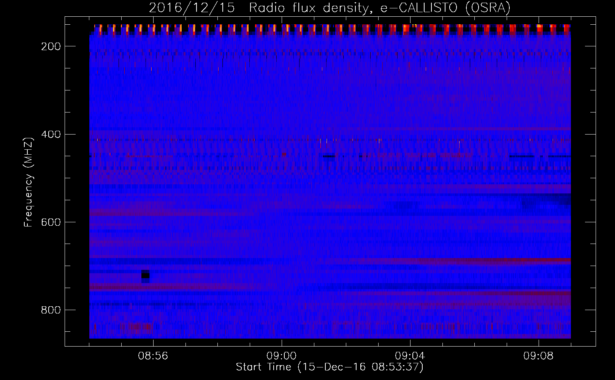Click the 09:08 time tick label
The image size is (615, 380).
point(538,356)
